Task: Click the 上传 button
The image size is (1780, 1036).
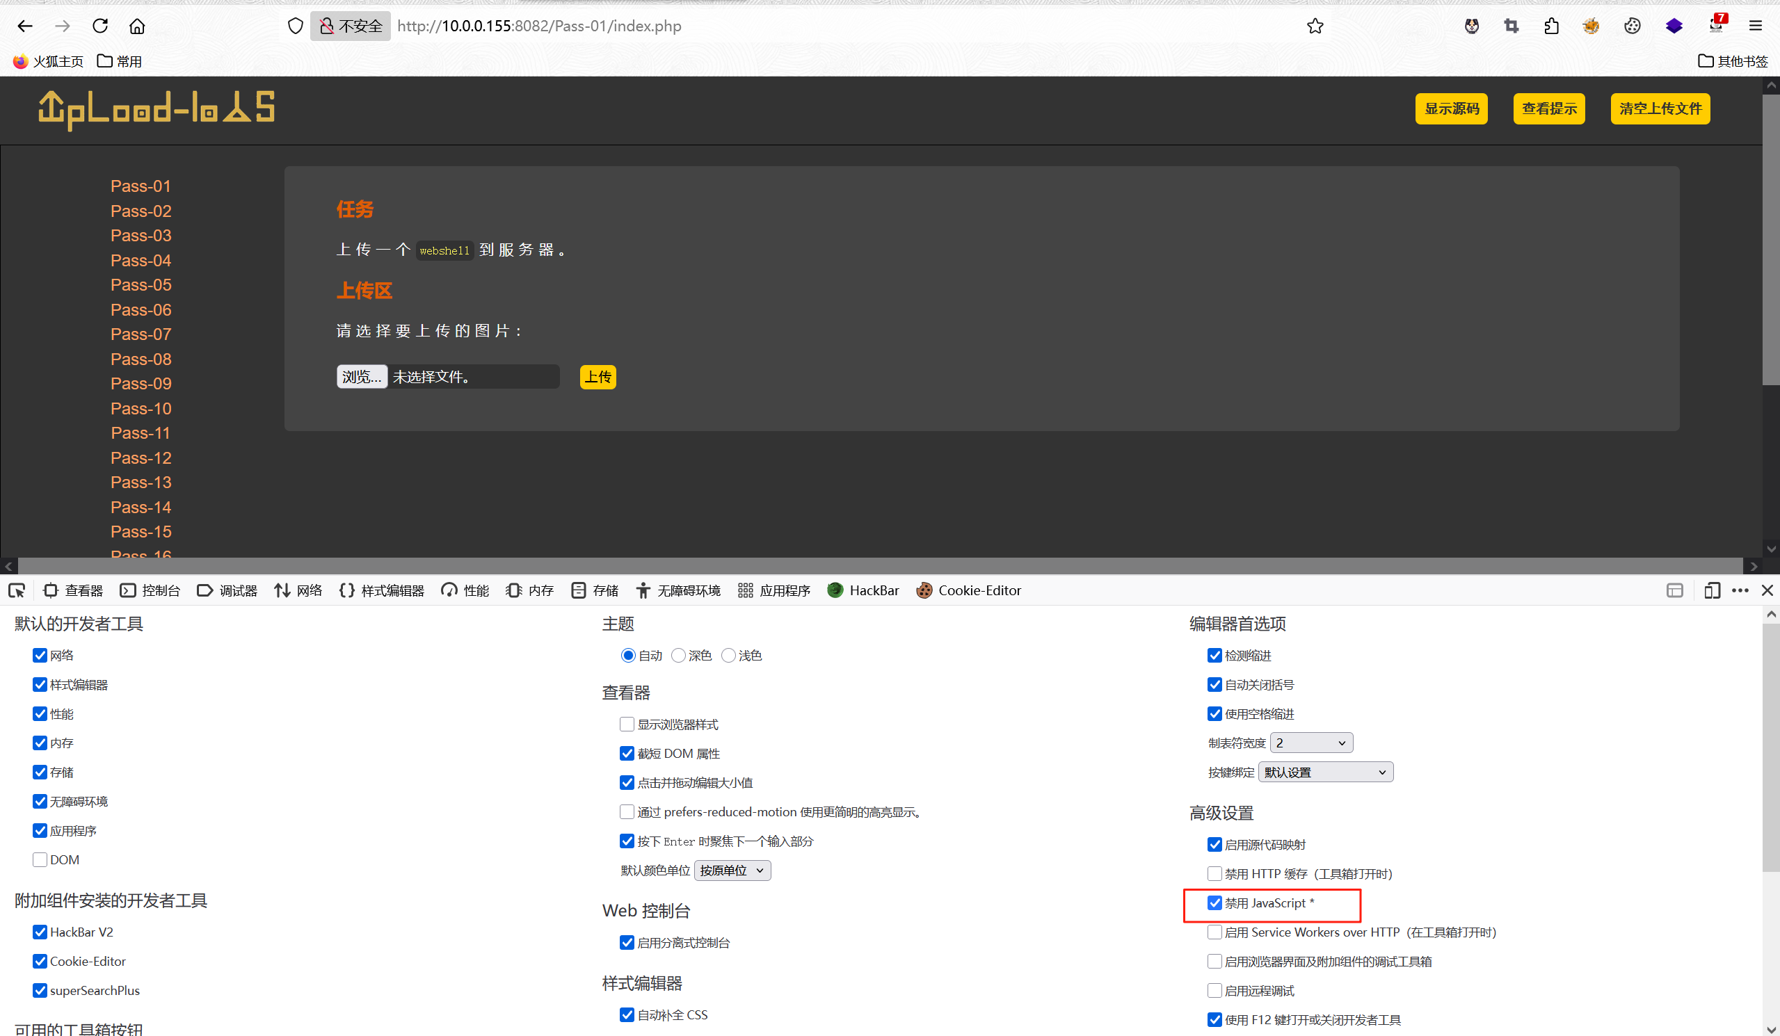Action: 598,377
